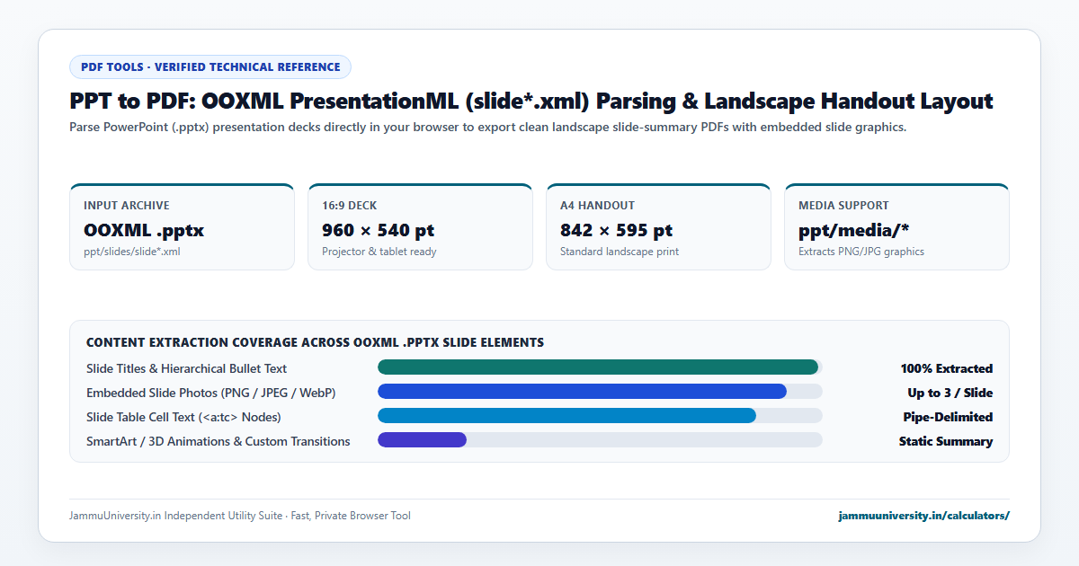The height and width of the screenshot is (566, 1079).
Task: Click the 'Projector & tablet ready' caption
Action: click(379, 252)
